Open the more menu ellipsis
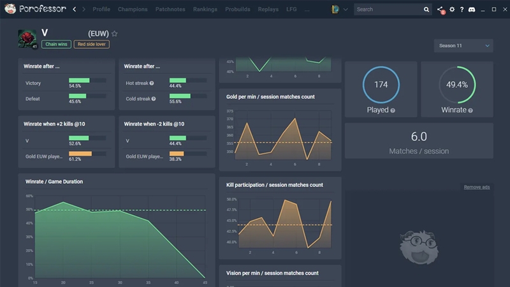510x287 pixels. point(307,10)
